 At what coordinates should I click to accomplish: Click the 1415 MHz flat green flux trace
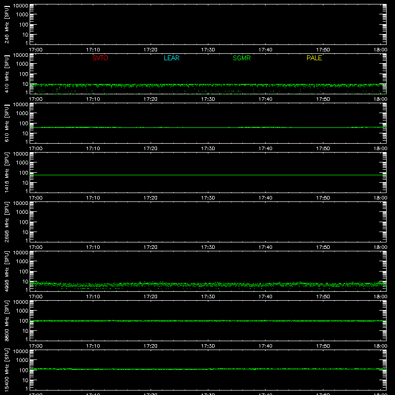click(x=208, y=175)
